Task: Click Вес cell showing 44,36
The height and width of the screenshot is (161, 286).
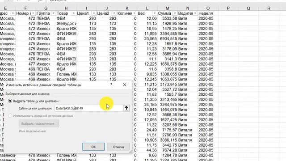Action: [147, 150]
